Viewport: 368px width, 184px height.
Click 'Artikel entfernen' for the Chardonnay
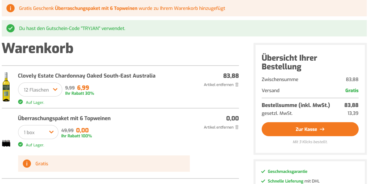pyautogui.click(x=219, y=85)
